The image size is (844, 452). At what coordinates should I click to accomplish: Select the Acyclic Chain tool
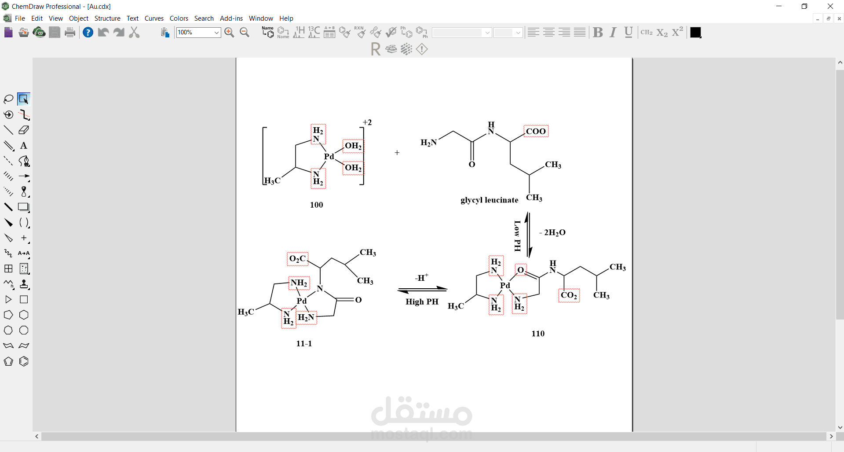click(x=8, y=284)
